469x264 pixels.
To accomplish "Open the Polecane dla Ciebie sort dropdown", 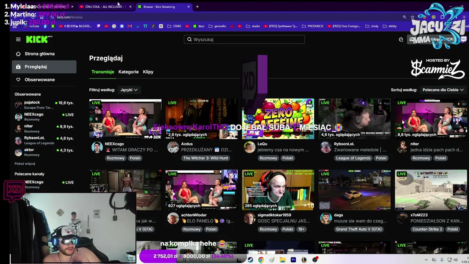I will 443,90.
